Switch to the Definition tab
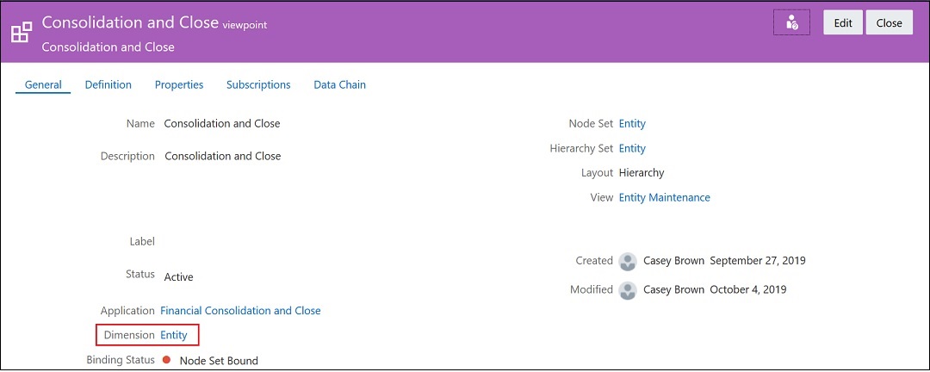 click(108, 85)
